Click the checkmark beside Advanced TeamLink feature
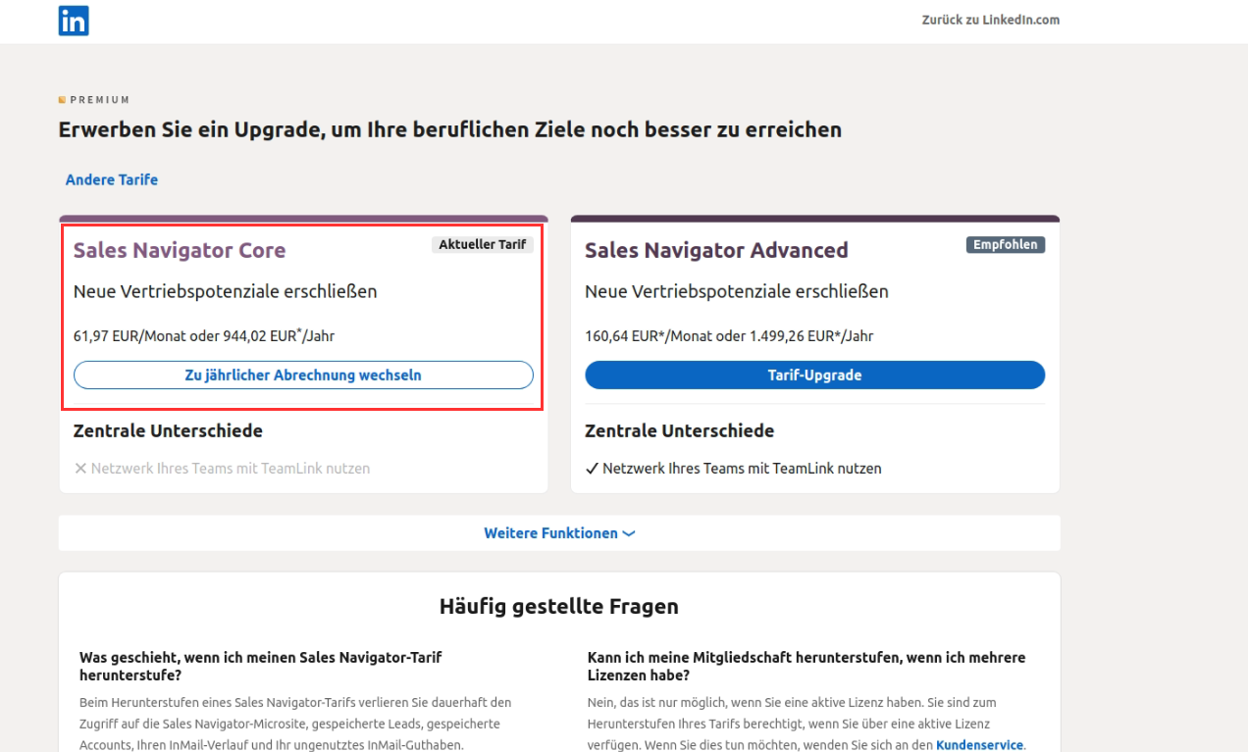 tap(592, 469)
